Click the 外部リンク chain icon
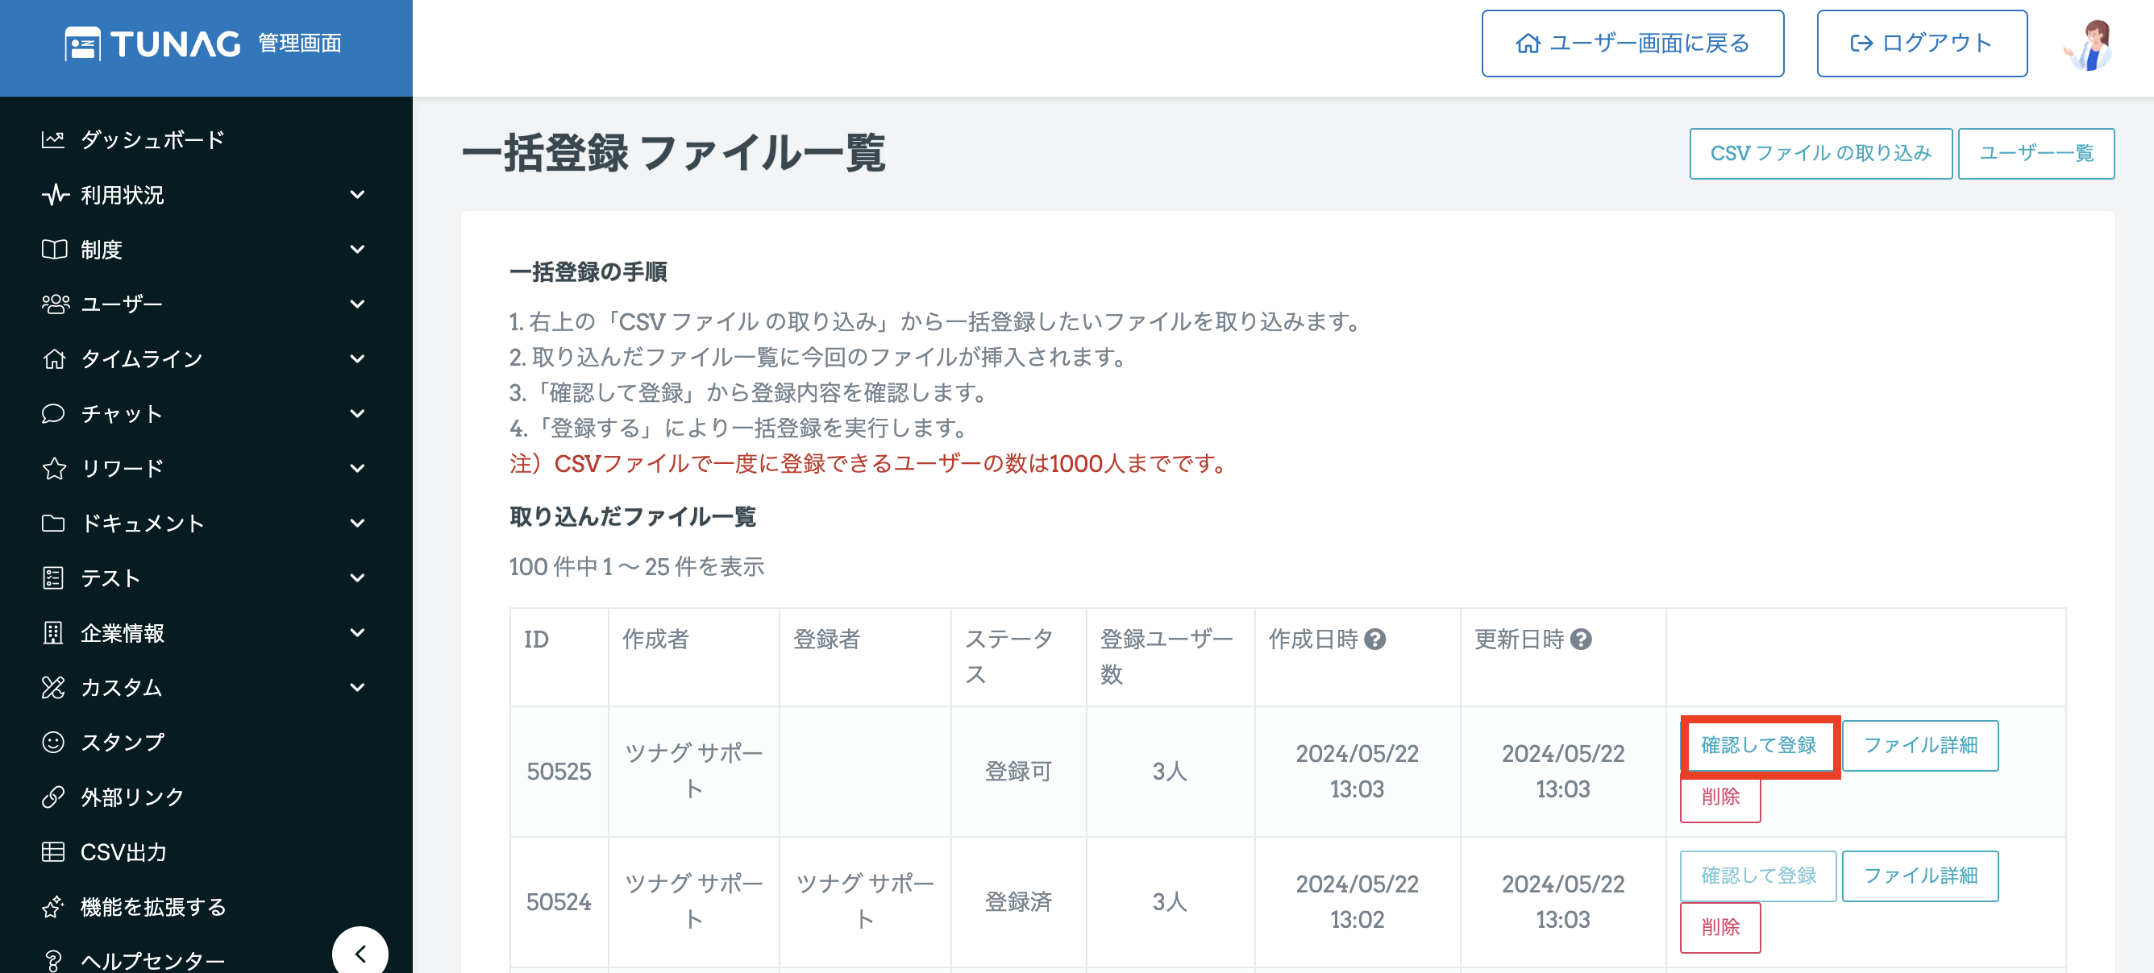2154x973 pixels. point(53,797)
